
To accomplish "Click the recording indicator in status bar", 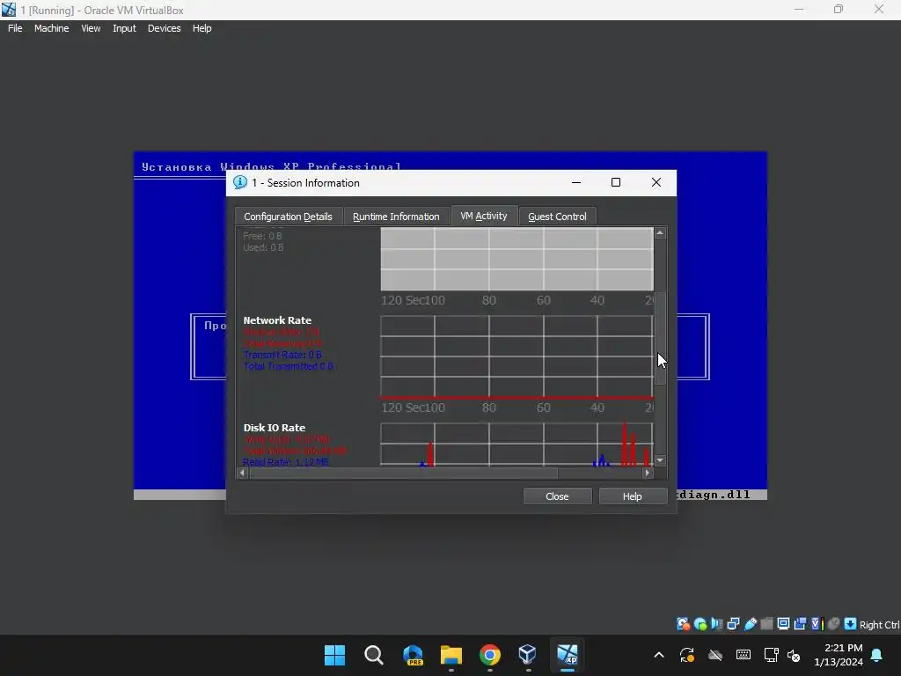I will click(800, 624).
